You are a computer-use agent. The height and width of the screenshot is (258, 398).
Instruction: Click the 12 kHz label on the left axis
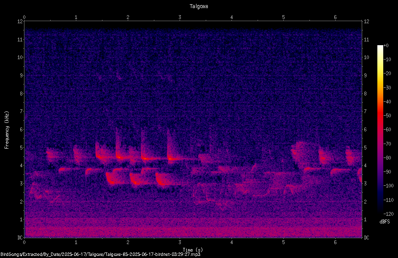[20, 22]
